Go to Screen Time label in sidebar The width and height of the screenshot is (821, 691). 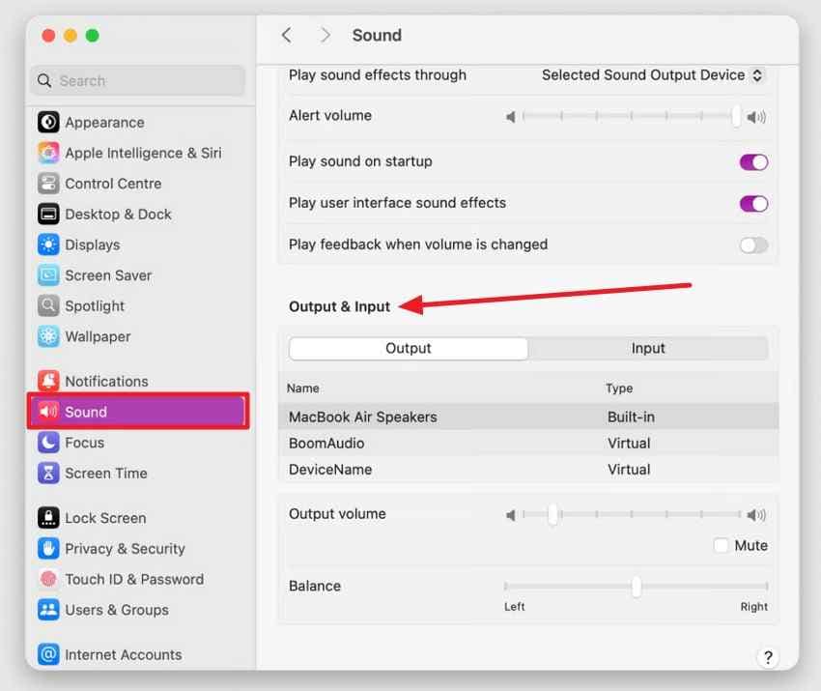[x=106, y=473]
